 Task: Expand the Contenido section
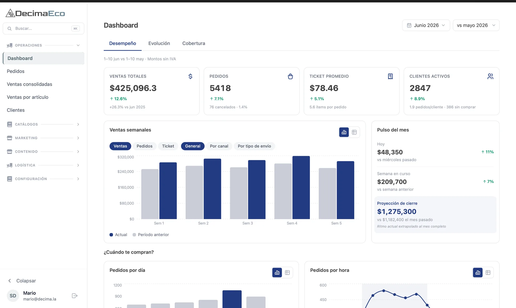pyautogui.click(x=78, y=152)
